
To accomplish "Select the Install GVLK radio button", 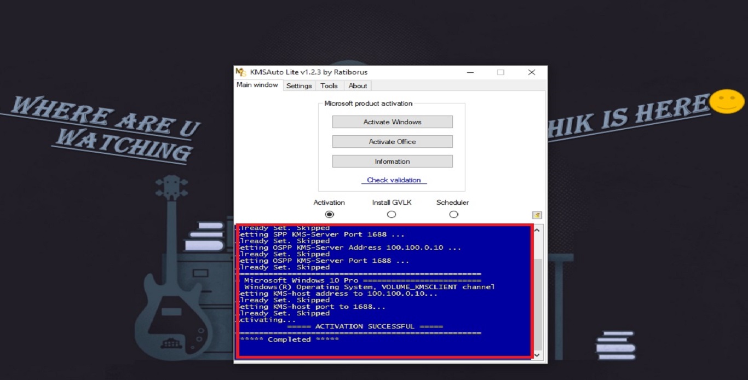I will [392, 215].
